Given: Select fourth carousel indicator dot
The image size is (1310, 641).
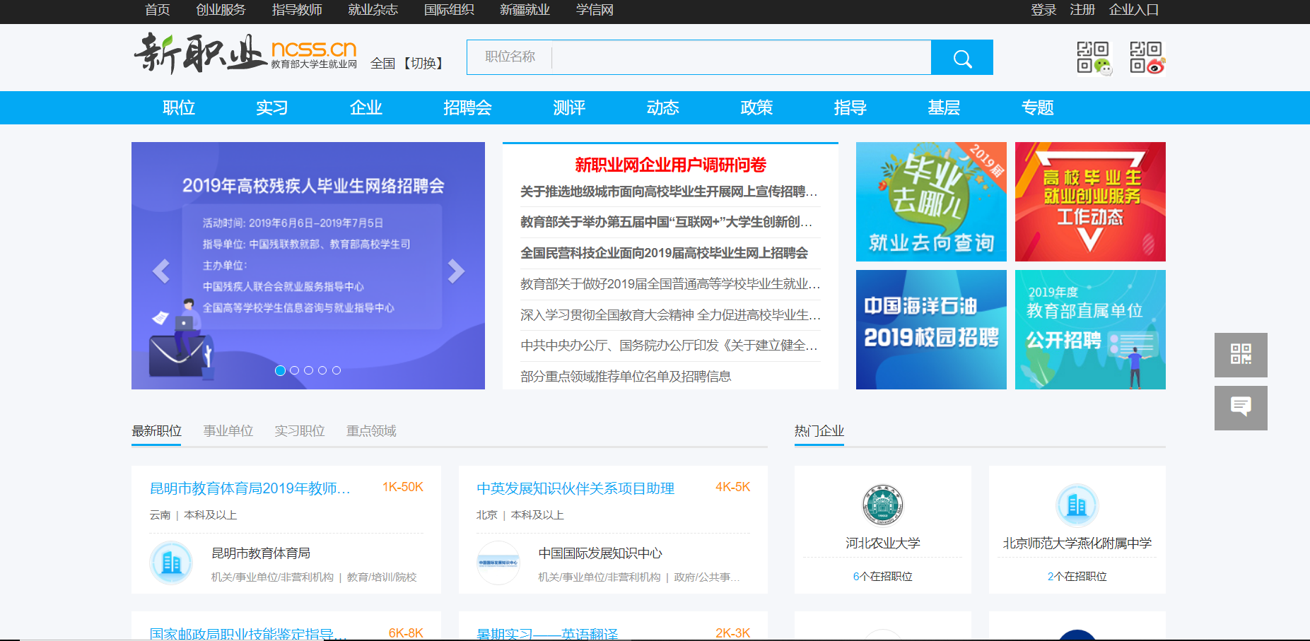Looking at the screenshot, I should [x=322, y=370].
